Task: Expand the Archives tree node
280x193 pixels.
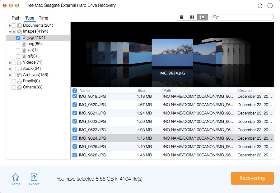Action: [x=10, y=75]
